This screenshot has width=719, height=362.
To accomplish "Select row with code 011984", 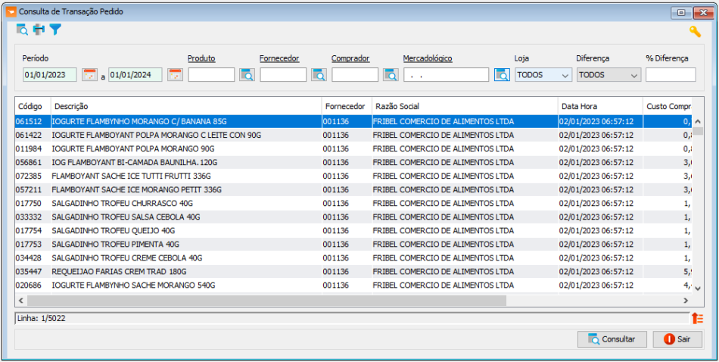I will click(353, 149).
